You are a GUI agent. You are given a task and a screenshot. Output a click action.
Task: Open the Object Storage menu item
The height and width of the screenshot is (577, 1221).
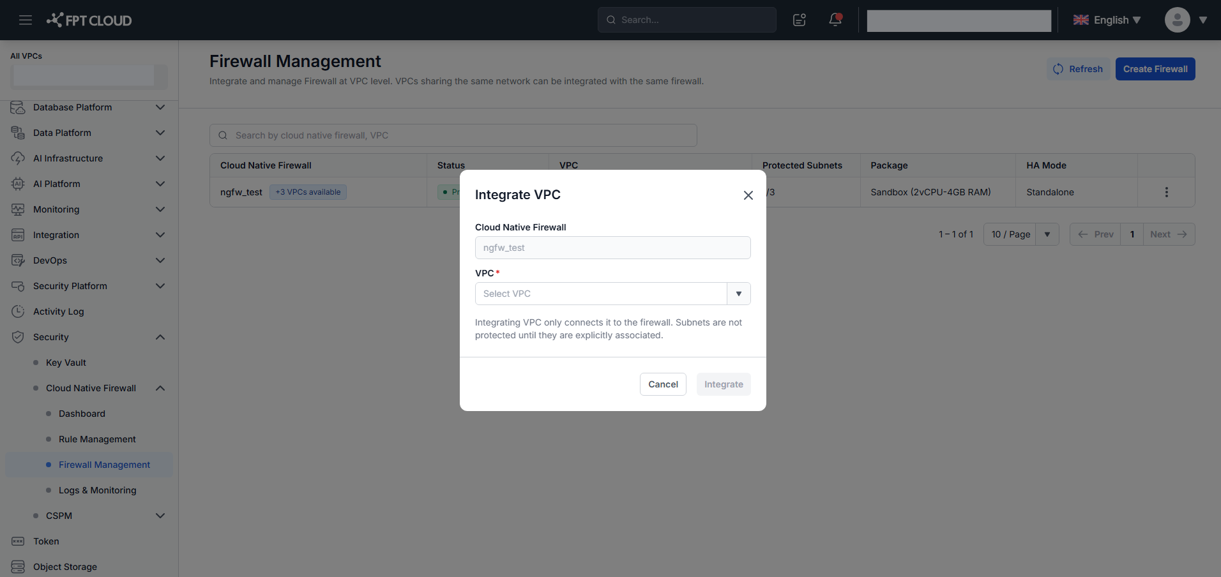65,567
